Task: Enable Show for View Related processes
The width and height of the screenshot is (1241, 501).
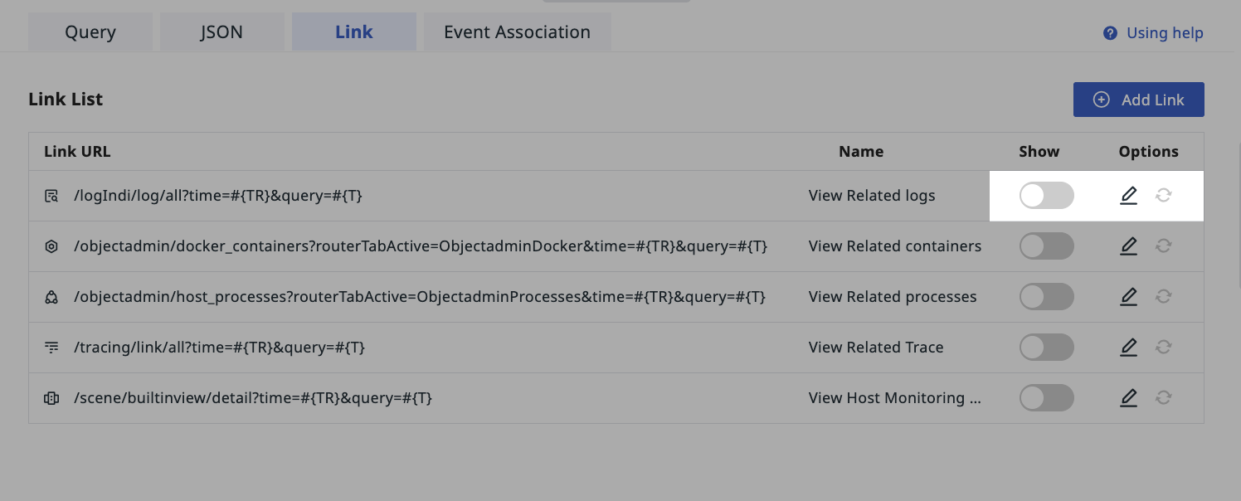Action: [1046, 297]
